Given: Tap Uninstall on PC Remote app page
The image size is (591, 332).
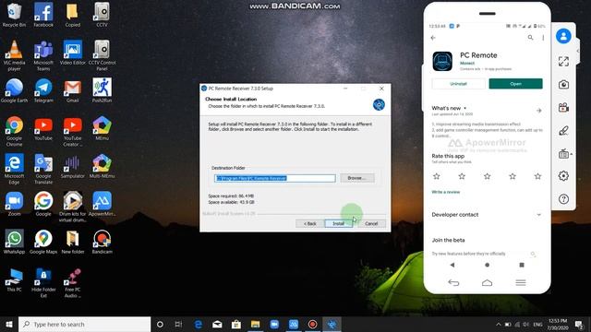Looking at the screenshot, I should [x=458, y=84].
